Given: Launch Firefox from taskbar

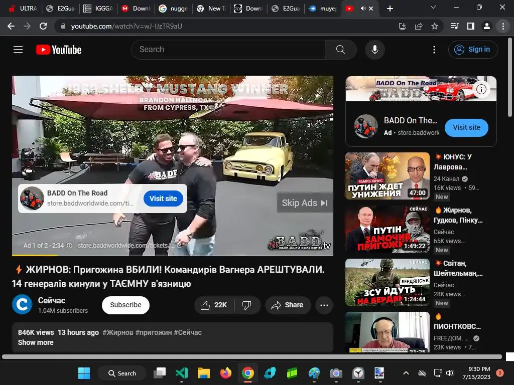Looking at the screenshot, I should click(x=225, y=373).
